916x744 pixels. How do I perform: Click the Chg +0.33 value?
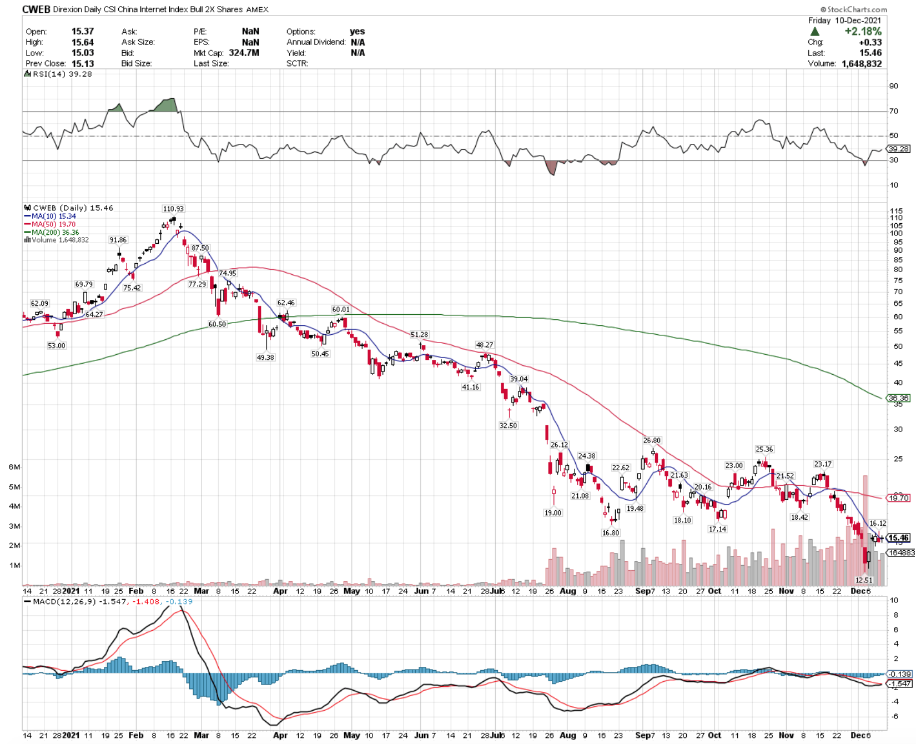click(x=870, y=42)
